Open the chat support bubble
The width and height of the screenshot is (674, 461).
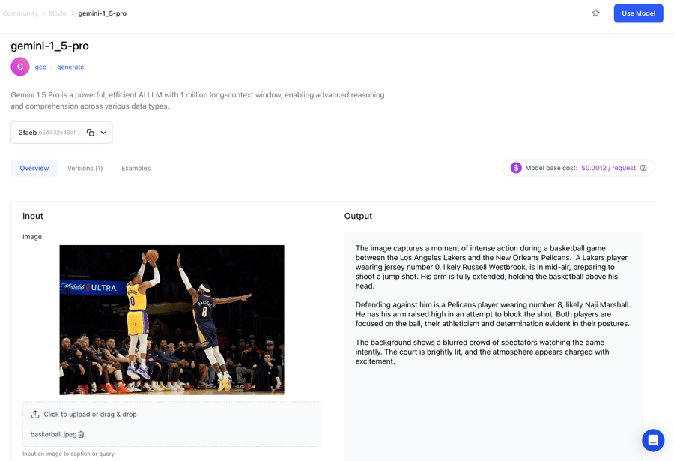pos(652,440)
